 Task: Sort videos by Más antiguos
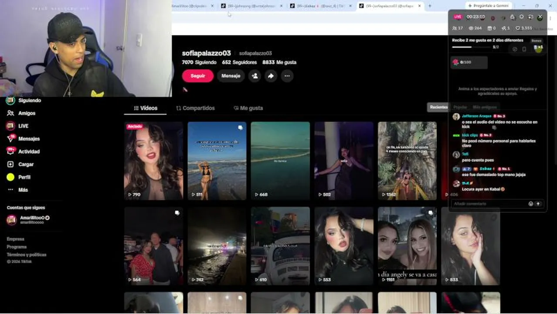(485, 107)
